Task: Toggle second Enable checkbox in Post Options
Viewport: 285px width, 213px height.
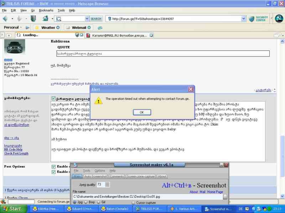Action: [x=53, y=172]
